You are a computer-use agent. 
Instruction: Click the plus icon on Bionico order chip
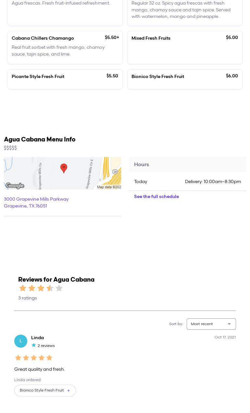(69, 391)
